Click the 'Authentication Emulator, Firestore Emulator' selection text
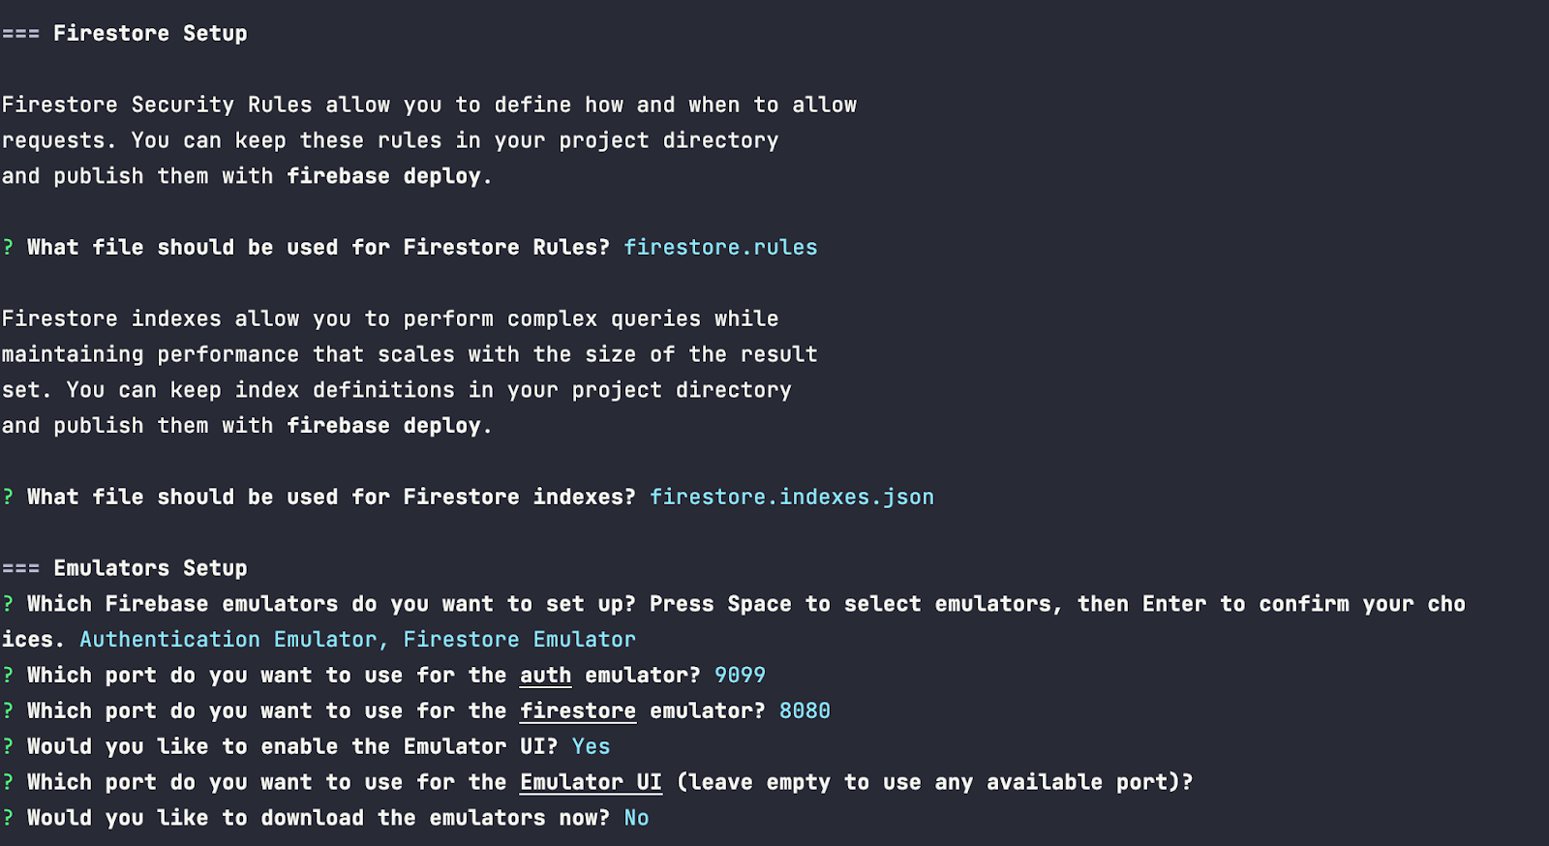The height and width of the screenshot is (846, 1549). 357,640
